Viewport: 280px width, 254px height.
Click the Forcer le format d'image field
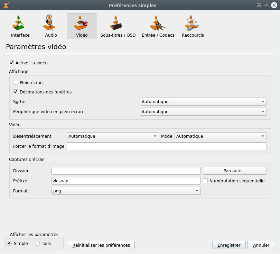pos(167,146)
